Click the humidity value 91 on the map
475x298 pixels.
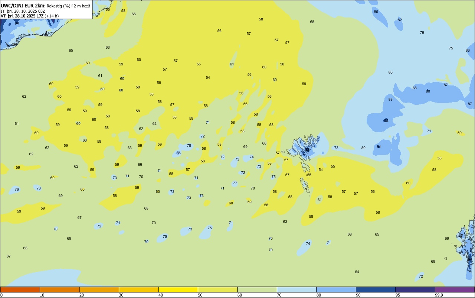click(x=379, y=147)
